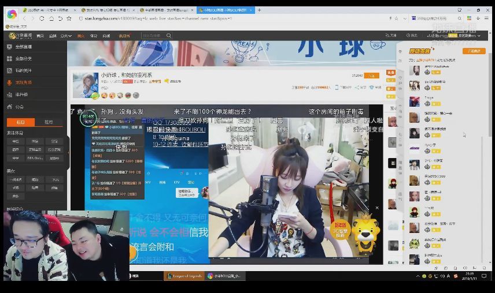Image resolution: width=495 pixels, height=293 pixels.
Task: Click the orange button at top of ranking panel
Action: click(x=474, y=51)
